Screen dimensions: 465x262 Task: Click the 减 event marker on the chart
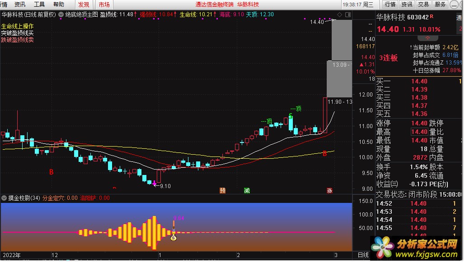[247, 190]
